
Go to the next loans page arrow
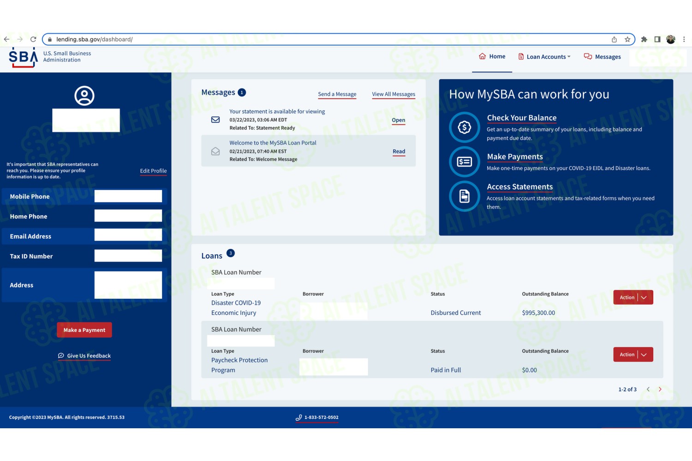pos(660,390)
